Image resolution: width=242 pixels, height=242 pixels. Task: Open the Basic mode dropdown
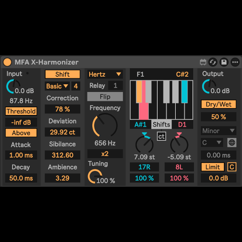click(57, 86)
